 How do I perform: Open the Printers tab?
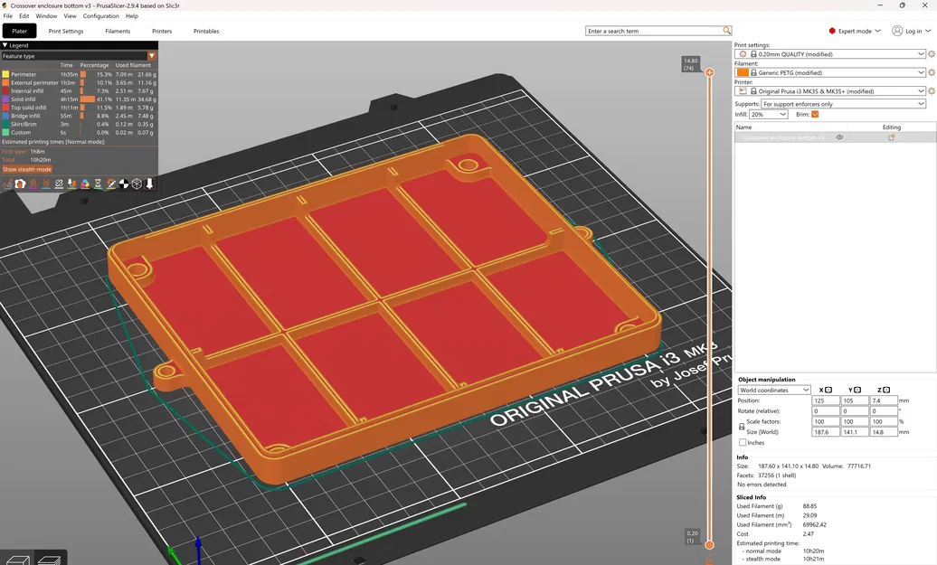pyautogui.click(x=162, y=31)
